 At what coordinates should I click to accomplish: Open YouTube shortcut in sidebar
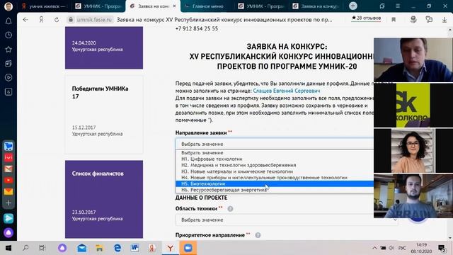pyautogui.click(x=8, y=180)
